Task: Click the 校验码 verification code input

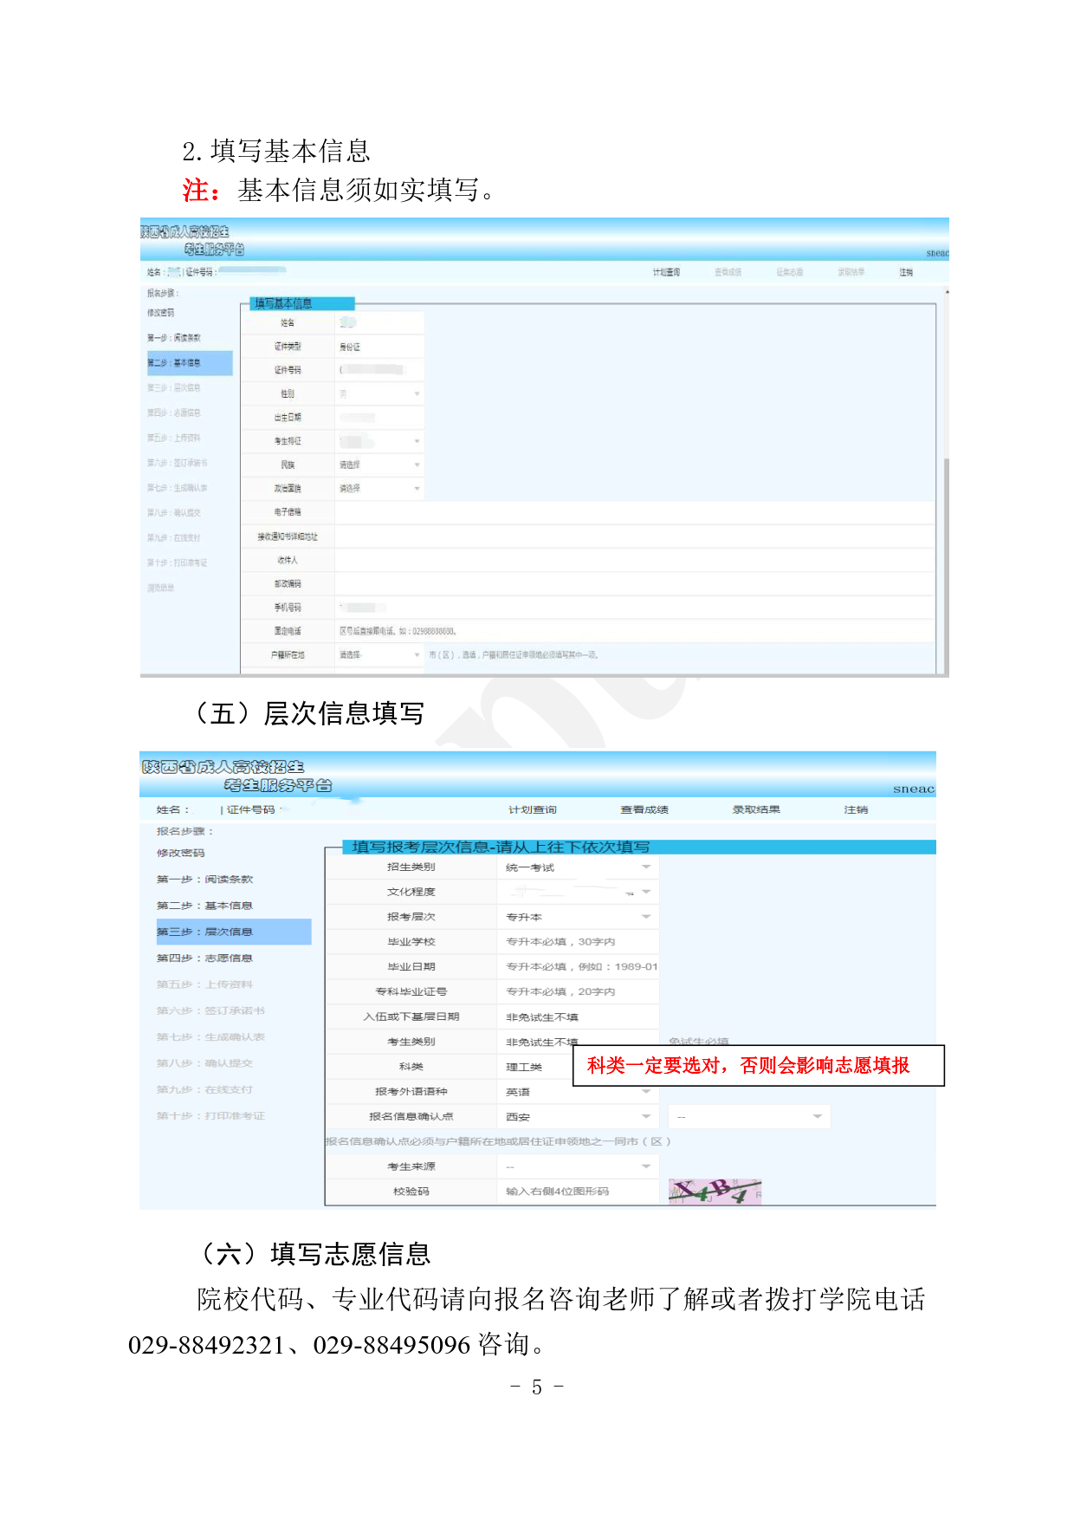Action: point(578,1192)
